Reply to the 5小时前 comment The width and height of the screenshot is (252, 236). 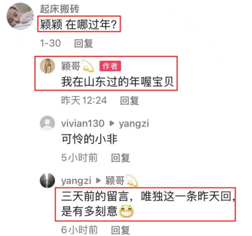pyautogui.click(x=120, y=158)
